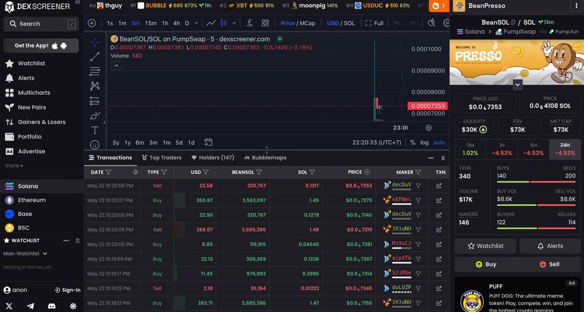Toggle chart between Price and MCap
The height and width of the screenshot is (312, 584).
[x=298, y=23]
